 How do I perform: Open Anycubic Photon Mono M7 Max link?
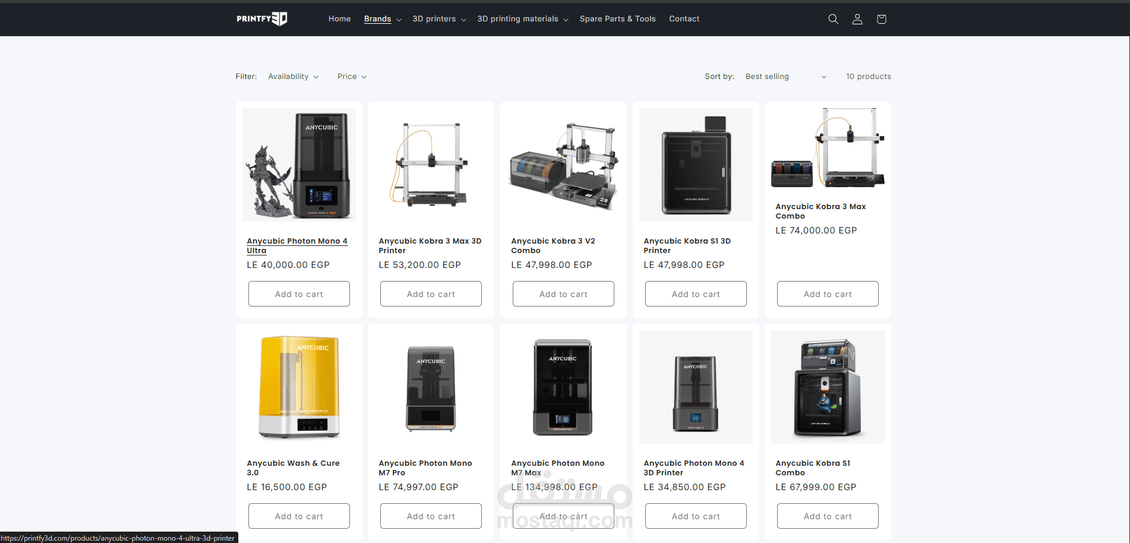(558, 468)
